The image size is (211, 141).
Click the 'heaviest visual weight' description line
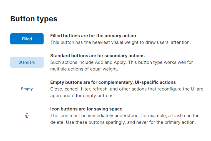pos(120,42)
